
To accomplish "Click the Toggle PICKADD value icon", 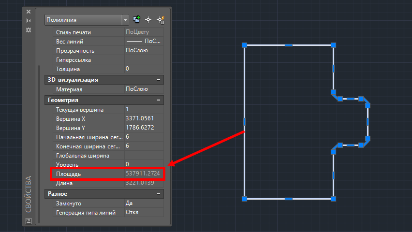I will pos(136,20).
